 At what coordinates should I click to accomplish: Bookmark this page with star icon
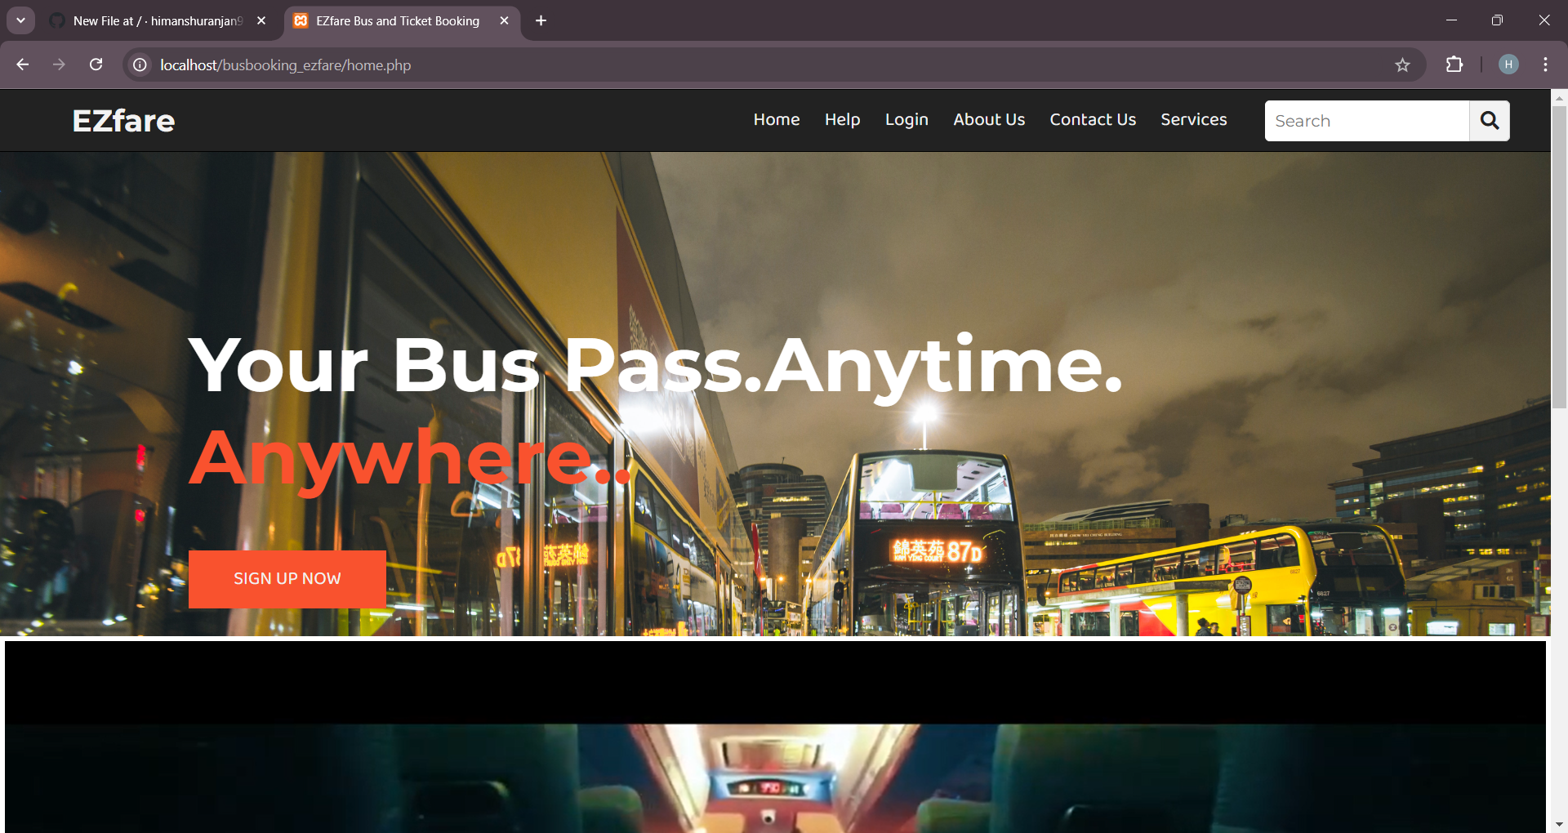[x=1402, y=65]
